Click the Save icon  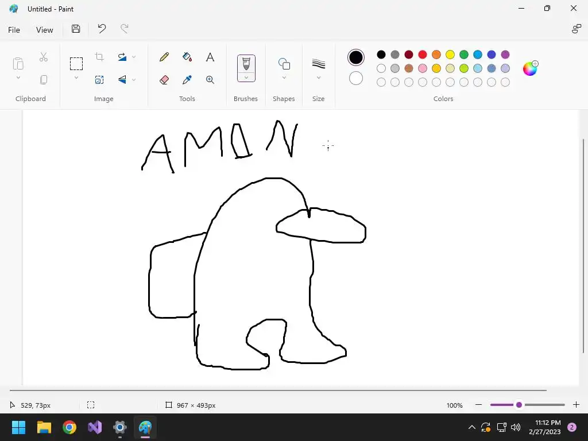pos(76,29)
